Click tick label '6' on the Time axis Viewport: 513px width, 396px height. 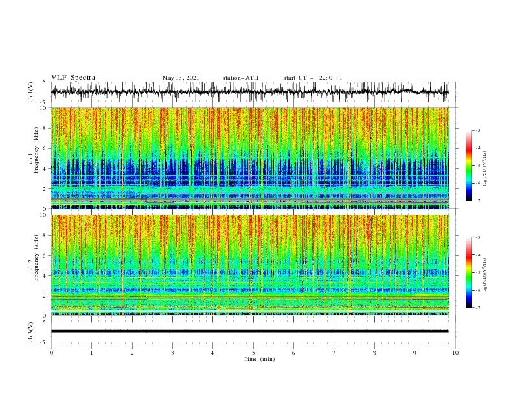(293, 353)
